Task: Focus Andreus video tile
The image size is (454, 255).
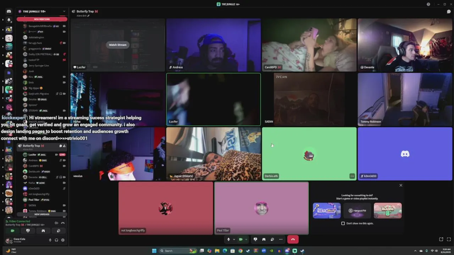Action: pos(214,45)
